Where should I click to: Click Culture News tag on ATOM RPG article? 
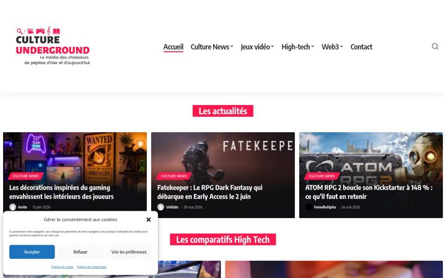[x=321, y=176]
